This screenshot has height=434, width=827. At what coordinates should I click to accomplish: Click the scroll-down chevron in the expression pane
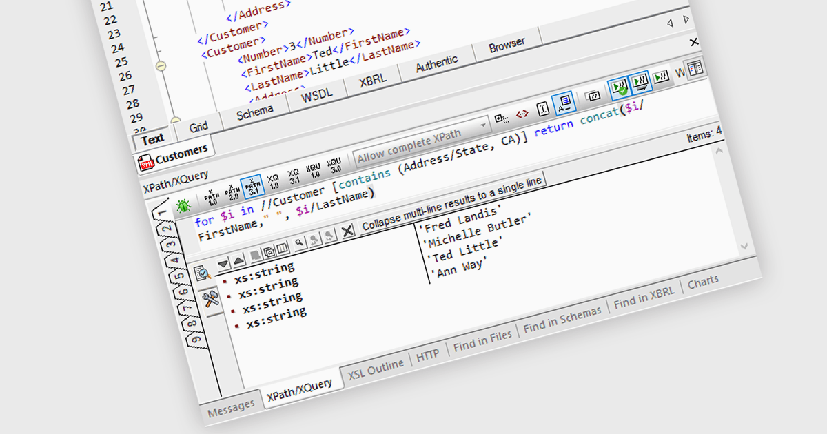click(744, 246)
